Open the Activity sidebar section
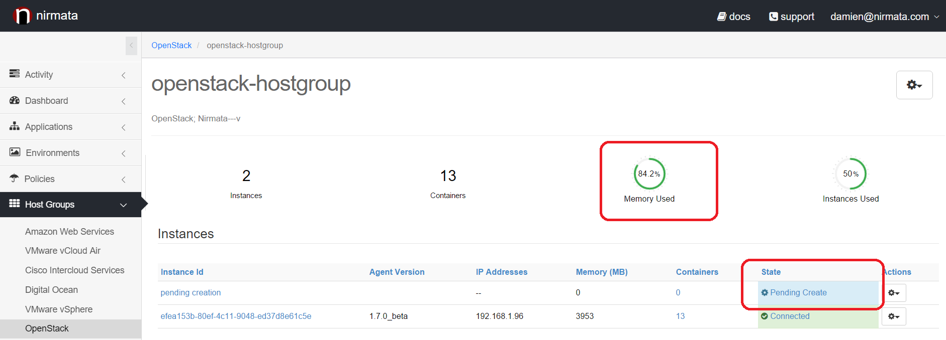The height and width of the screenshot is (340, 946). pyautogui.click(x=70, y=75)
